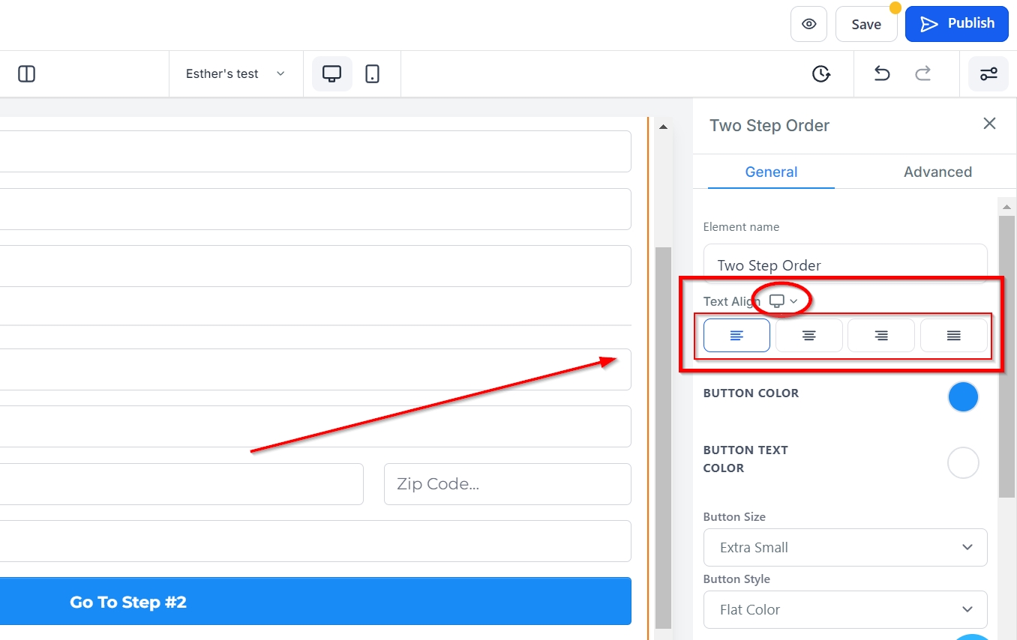Click the Publish button
1017x640 pixels.
point(956,24)
